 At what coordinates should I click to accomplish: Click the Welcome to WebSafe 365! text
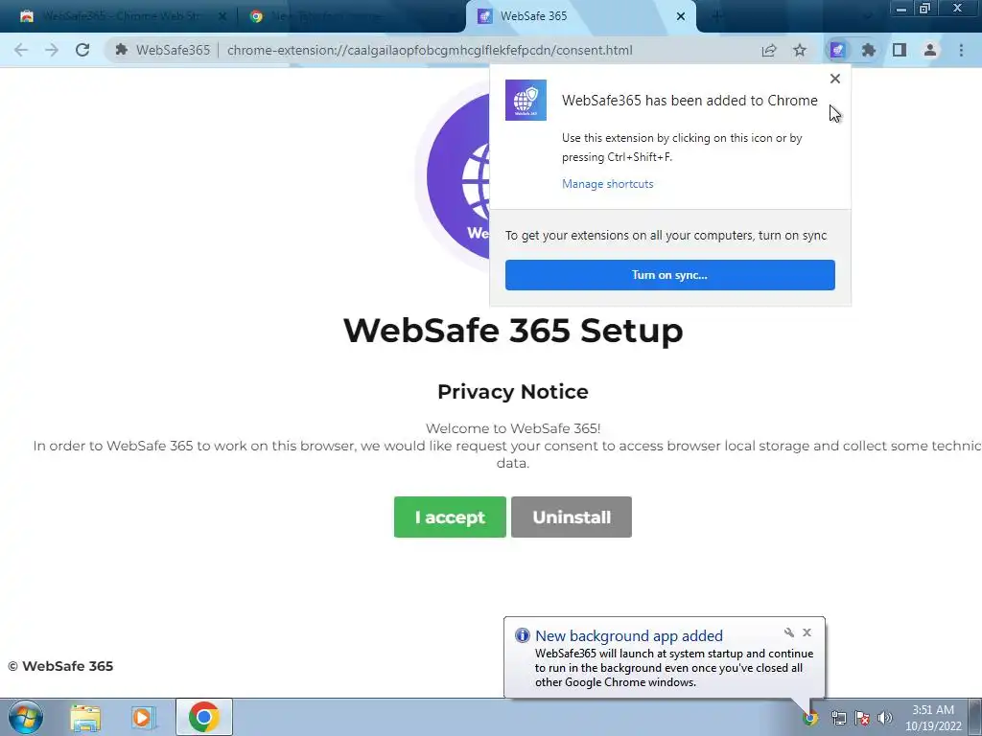click(513, 428)
